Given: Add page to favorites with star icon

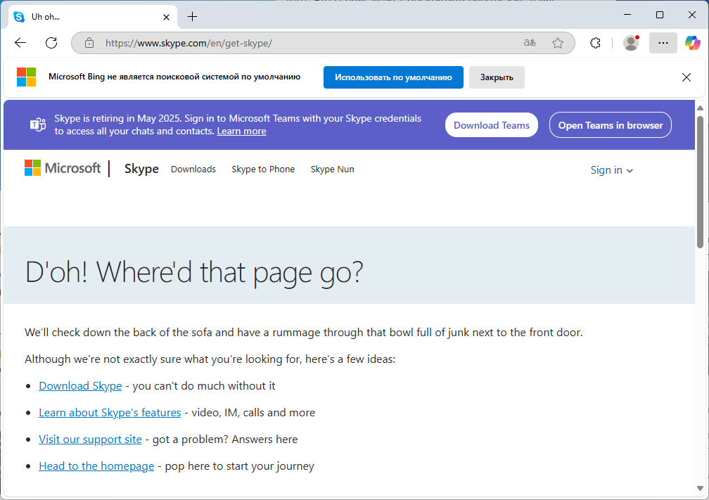Looking at the screenshot, I should [x=558, y=43].
